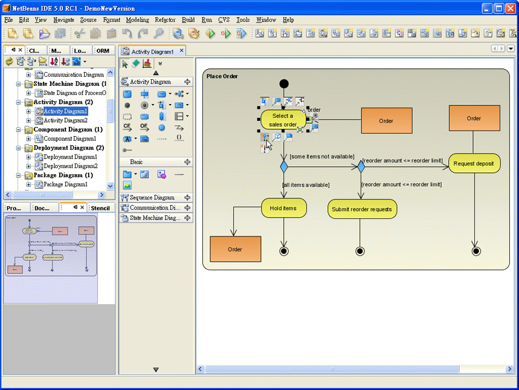This screenshot has height=390, width=519.
Task: Collapse the Activity Diagram (2) tree folder
Action: coord(18,102)
